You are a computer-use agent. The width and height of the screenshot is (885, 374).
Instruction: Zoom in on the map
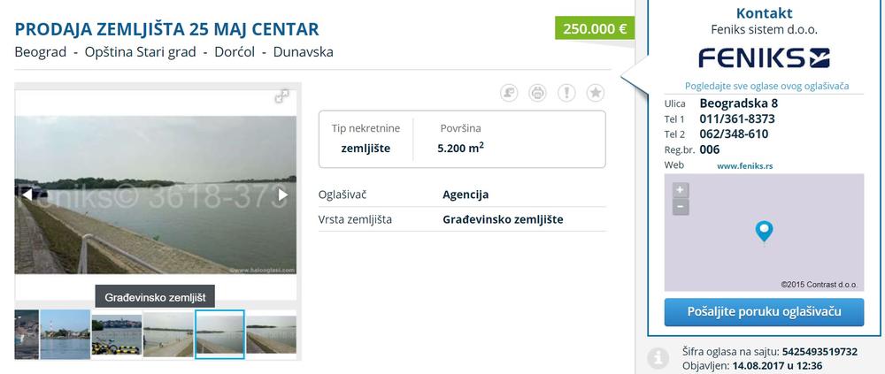680,190
